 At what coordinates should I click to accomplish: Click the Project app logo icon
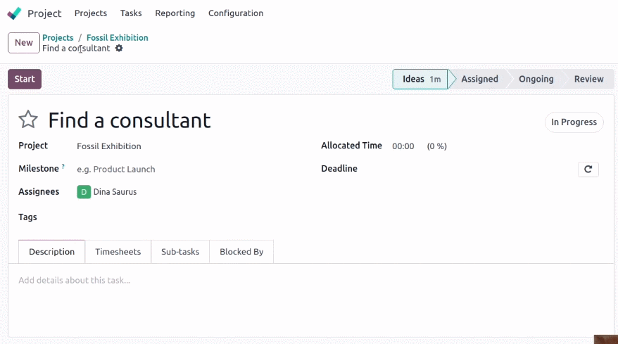(14, 13)
